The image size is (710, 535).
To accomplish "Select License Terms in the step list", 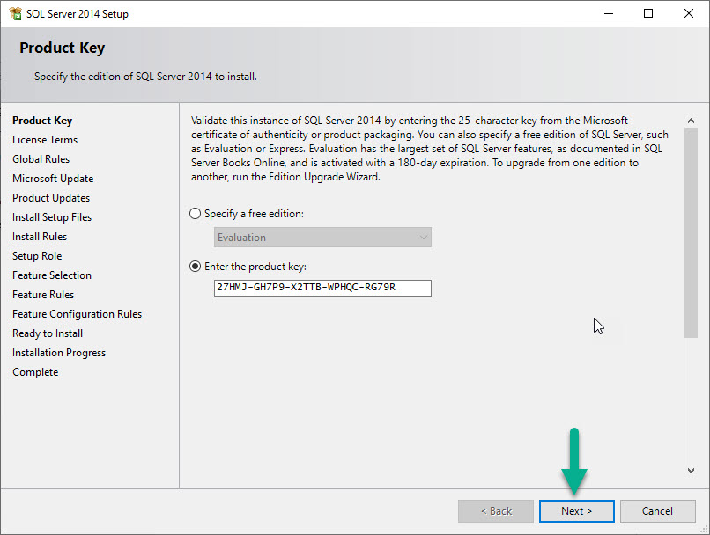I will coord(45,140).
